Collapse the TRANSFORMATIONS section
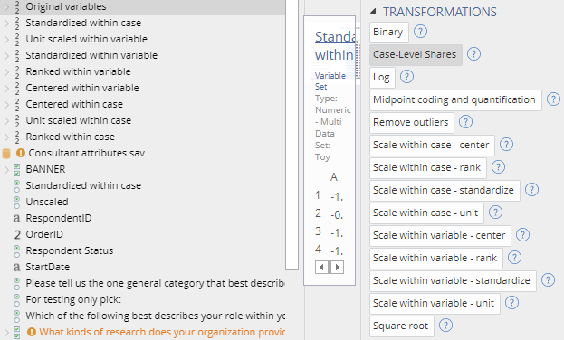Image resolution: width=564 pixels, height=340 pixels. click(x=373, y=11)
